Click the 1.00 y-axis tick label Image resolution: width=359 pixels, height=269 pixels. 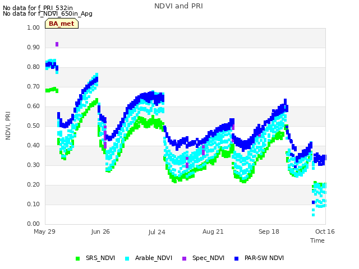coord(34,27)
